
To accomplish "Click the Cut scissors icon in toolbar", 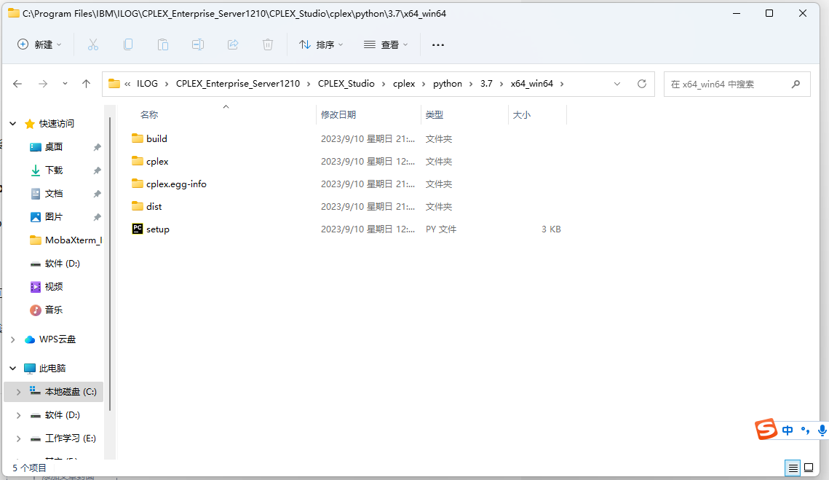I will coord(93,45).
